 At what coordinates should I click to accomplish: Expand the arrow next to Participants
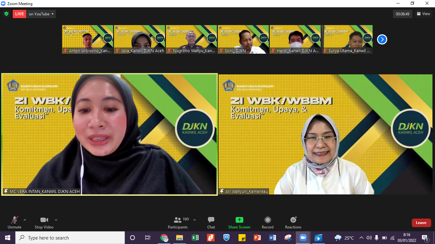point(195,220)
